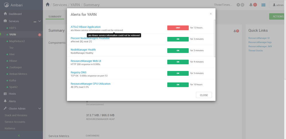Click OK badge for Registry DNS
Viewport: 286px width, 139px height.
click(x=178, y=73)
